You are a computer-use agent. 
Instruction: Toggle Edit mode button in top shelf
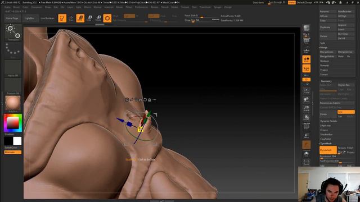[62, 19]
